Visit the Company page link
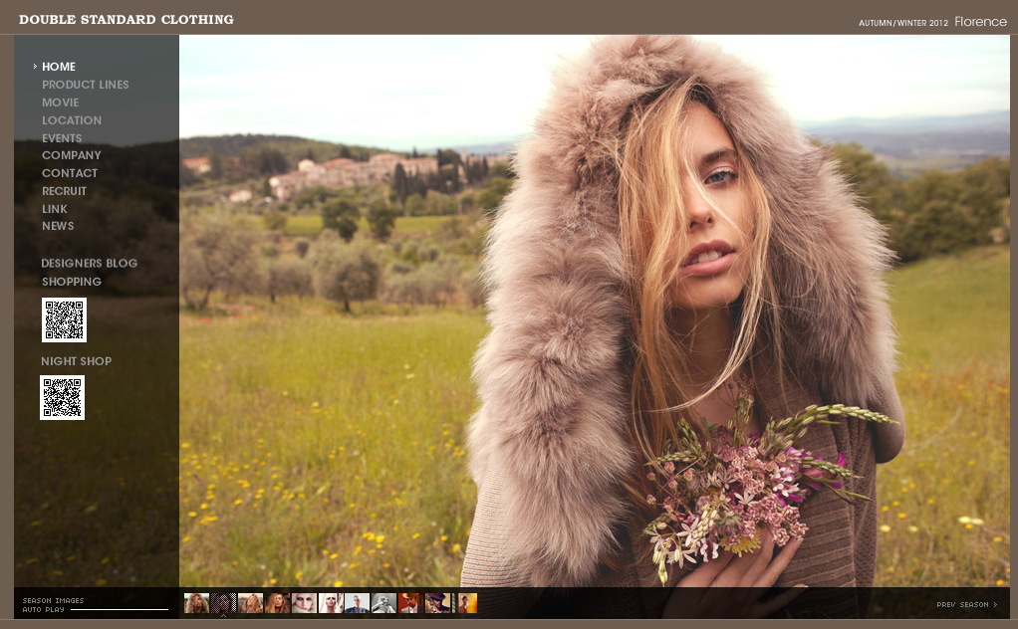The height and width of the screenshot is (629, 1018). click(72, 155)
